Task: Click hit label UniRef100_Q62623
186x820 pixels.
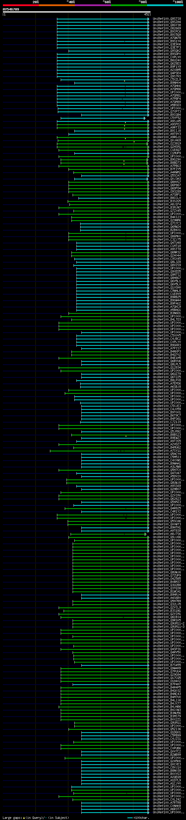Action: 167,499
